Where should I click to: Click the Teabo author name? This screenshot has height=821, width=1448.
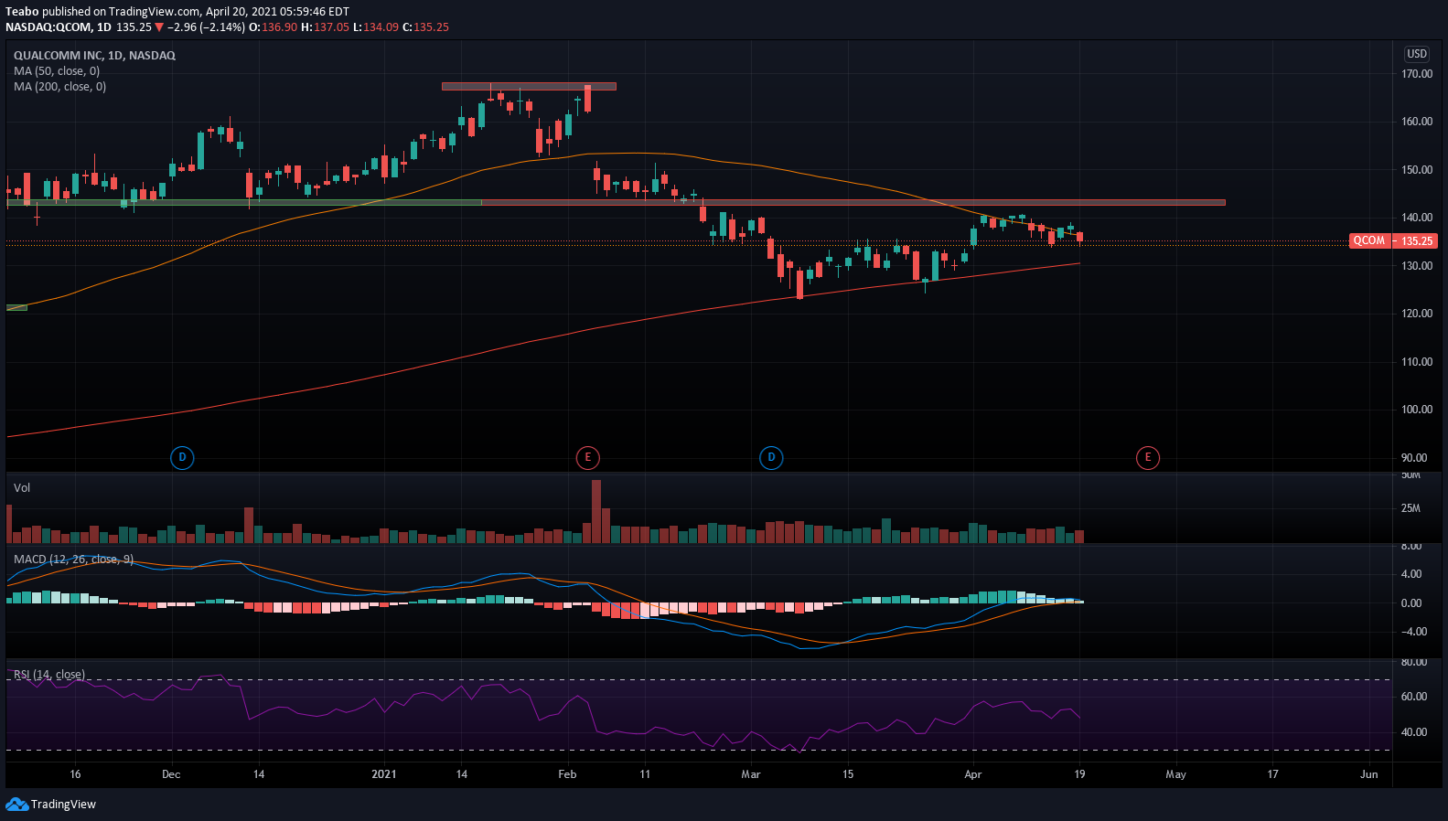[22, 12]
